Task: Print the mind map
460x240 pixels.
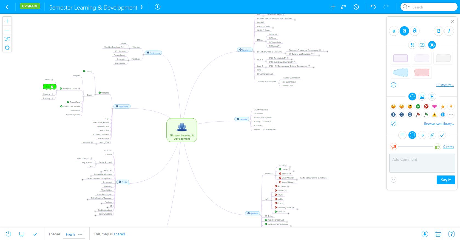Action: pos(438,234)
